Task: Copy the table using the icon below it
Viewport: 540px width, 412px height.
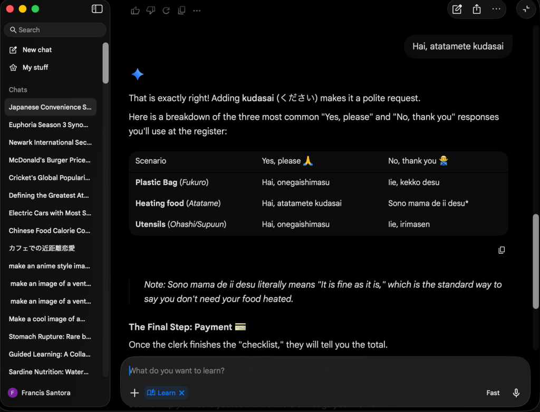Action: tap(502, 250)
